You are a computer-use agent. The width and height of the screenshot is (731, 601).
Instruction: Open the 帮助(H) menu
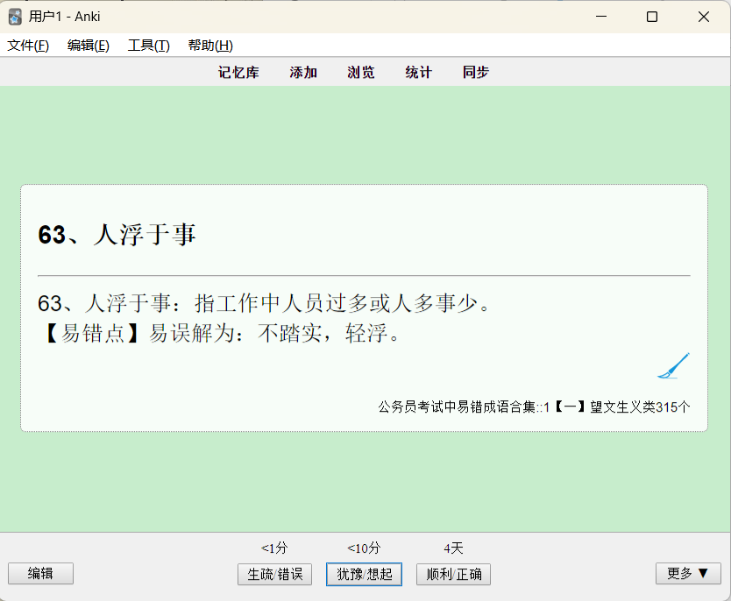point(210,46)
